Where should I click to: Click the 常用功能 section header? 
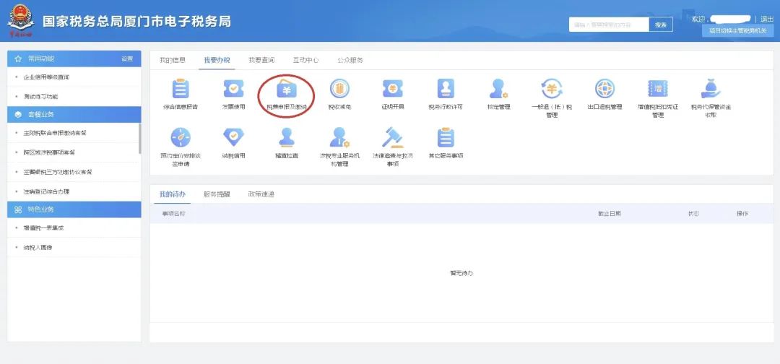pyautogui.click(x=74, y=58)
